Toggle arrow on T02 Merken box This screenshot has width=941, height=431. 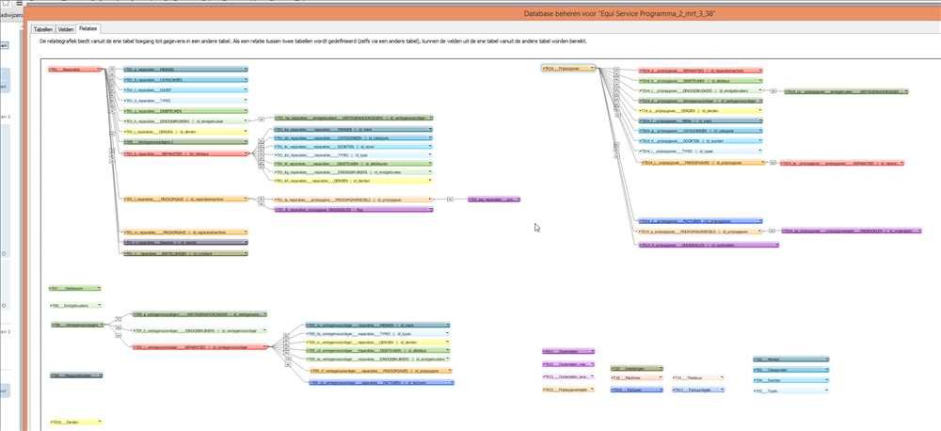(x=826, y=359)
